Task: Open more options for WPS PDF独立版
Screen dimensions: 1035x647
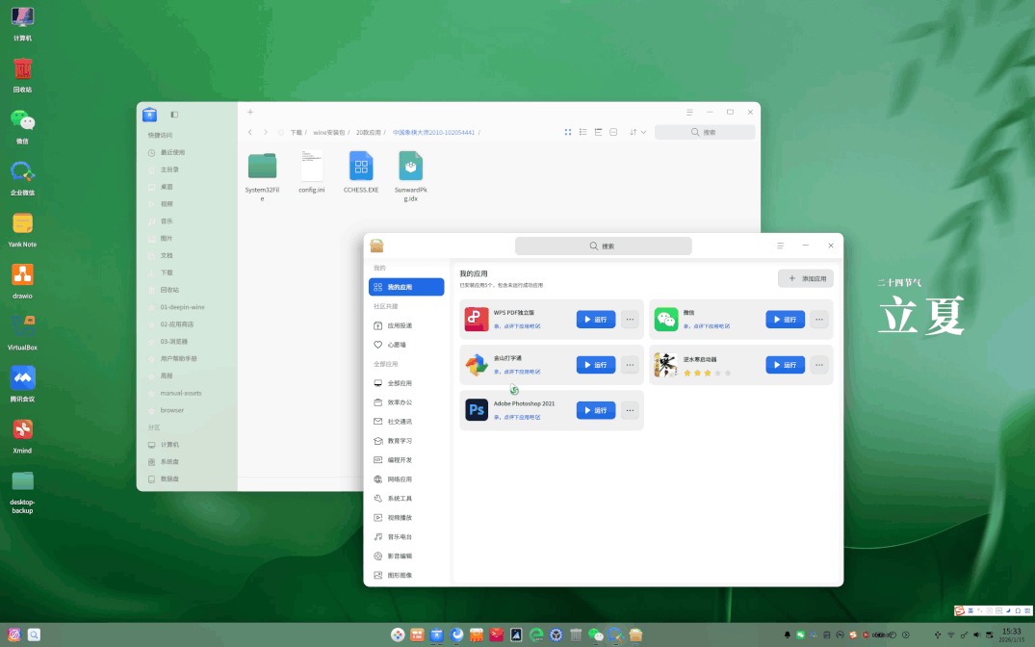Action: click(x=630, y=320)
